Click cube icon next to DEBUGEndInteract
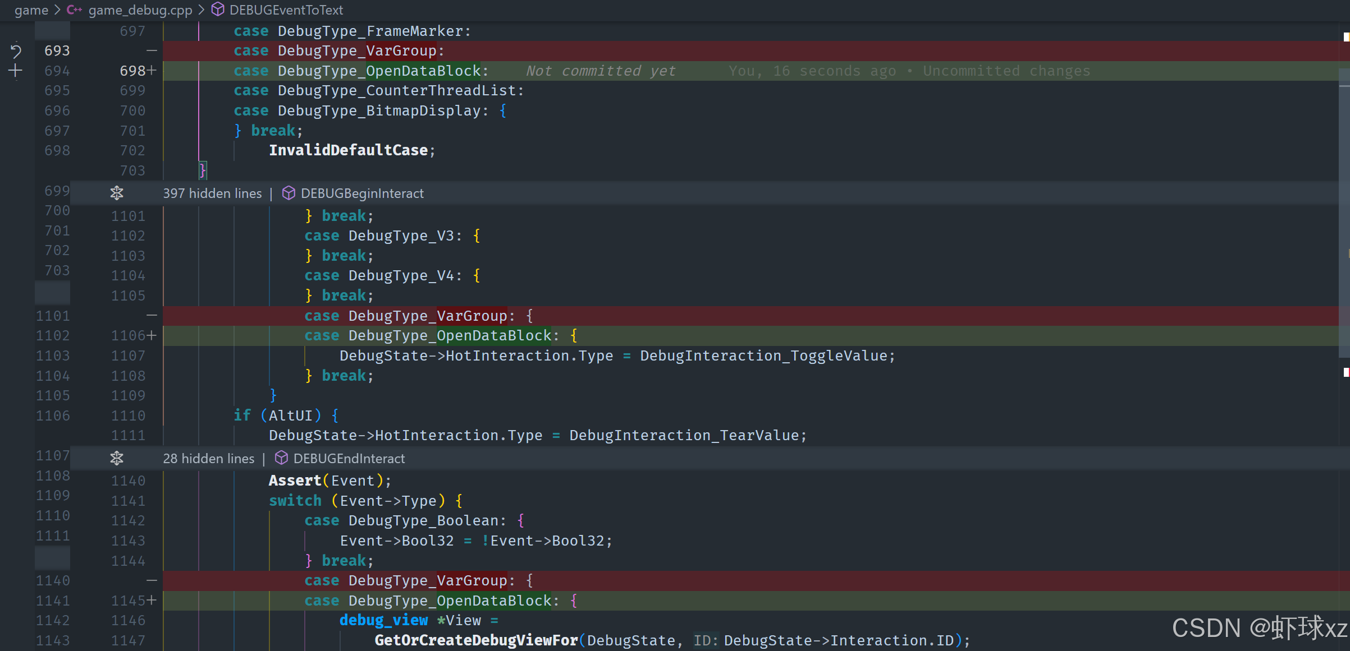The image size is (1350, 651). 281,459
